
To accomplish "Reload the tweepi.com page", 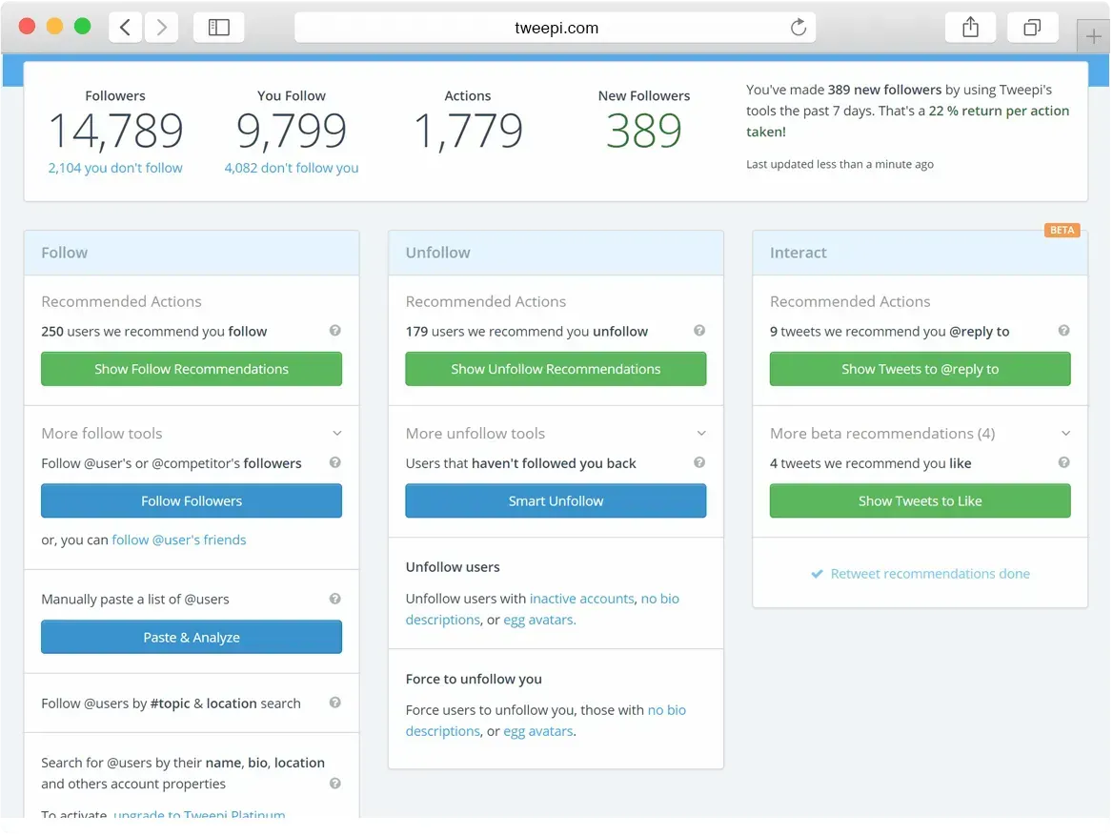I will coord(799,28).
